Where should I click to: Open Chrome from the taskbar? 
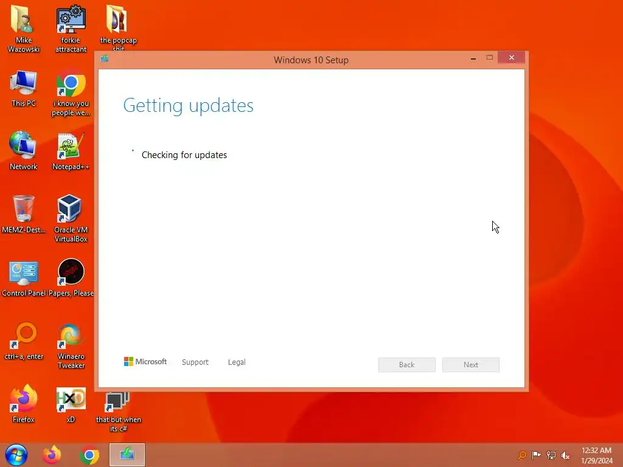89,455
